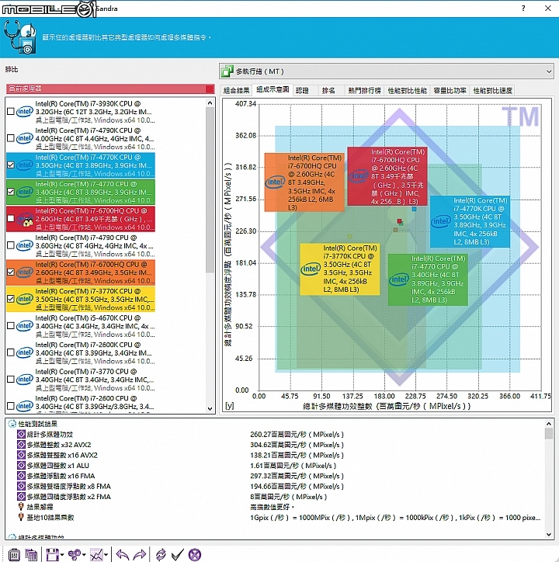Screen dimensions: 559x562
Task: Click icon beside 多媒體整數 x32 AVX2 result
Action: pos(21,445)
